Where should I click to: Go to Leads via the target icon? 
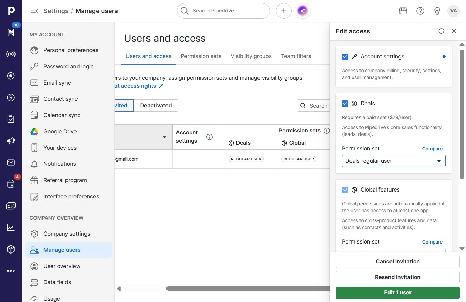click(x=11, y=76)
